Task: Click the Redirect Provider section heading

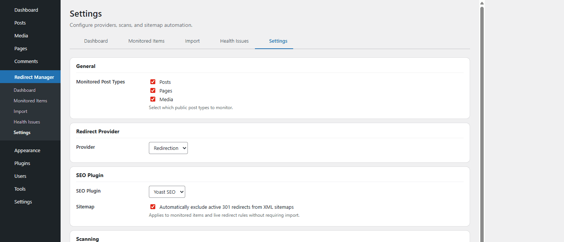Action: pos(98,131)
